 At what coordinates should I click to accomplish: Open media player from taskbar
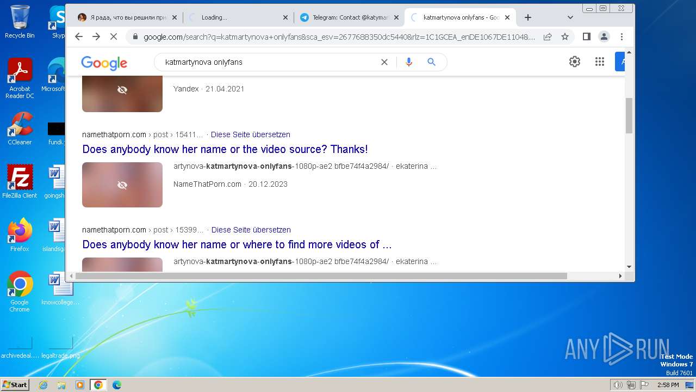click(x=80, y=385)
